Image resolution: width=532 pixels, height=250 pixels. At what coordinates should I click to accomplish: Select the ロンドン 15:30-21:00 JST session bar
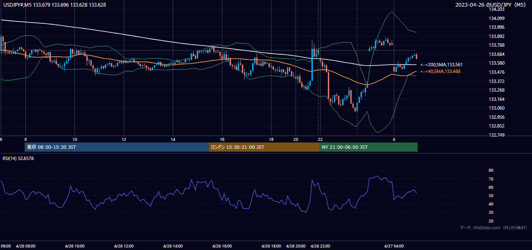click(x=264, y=147)
